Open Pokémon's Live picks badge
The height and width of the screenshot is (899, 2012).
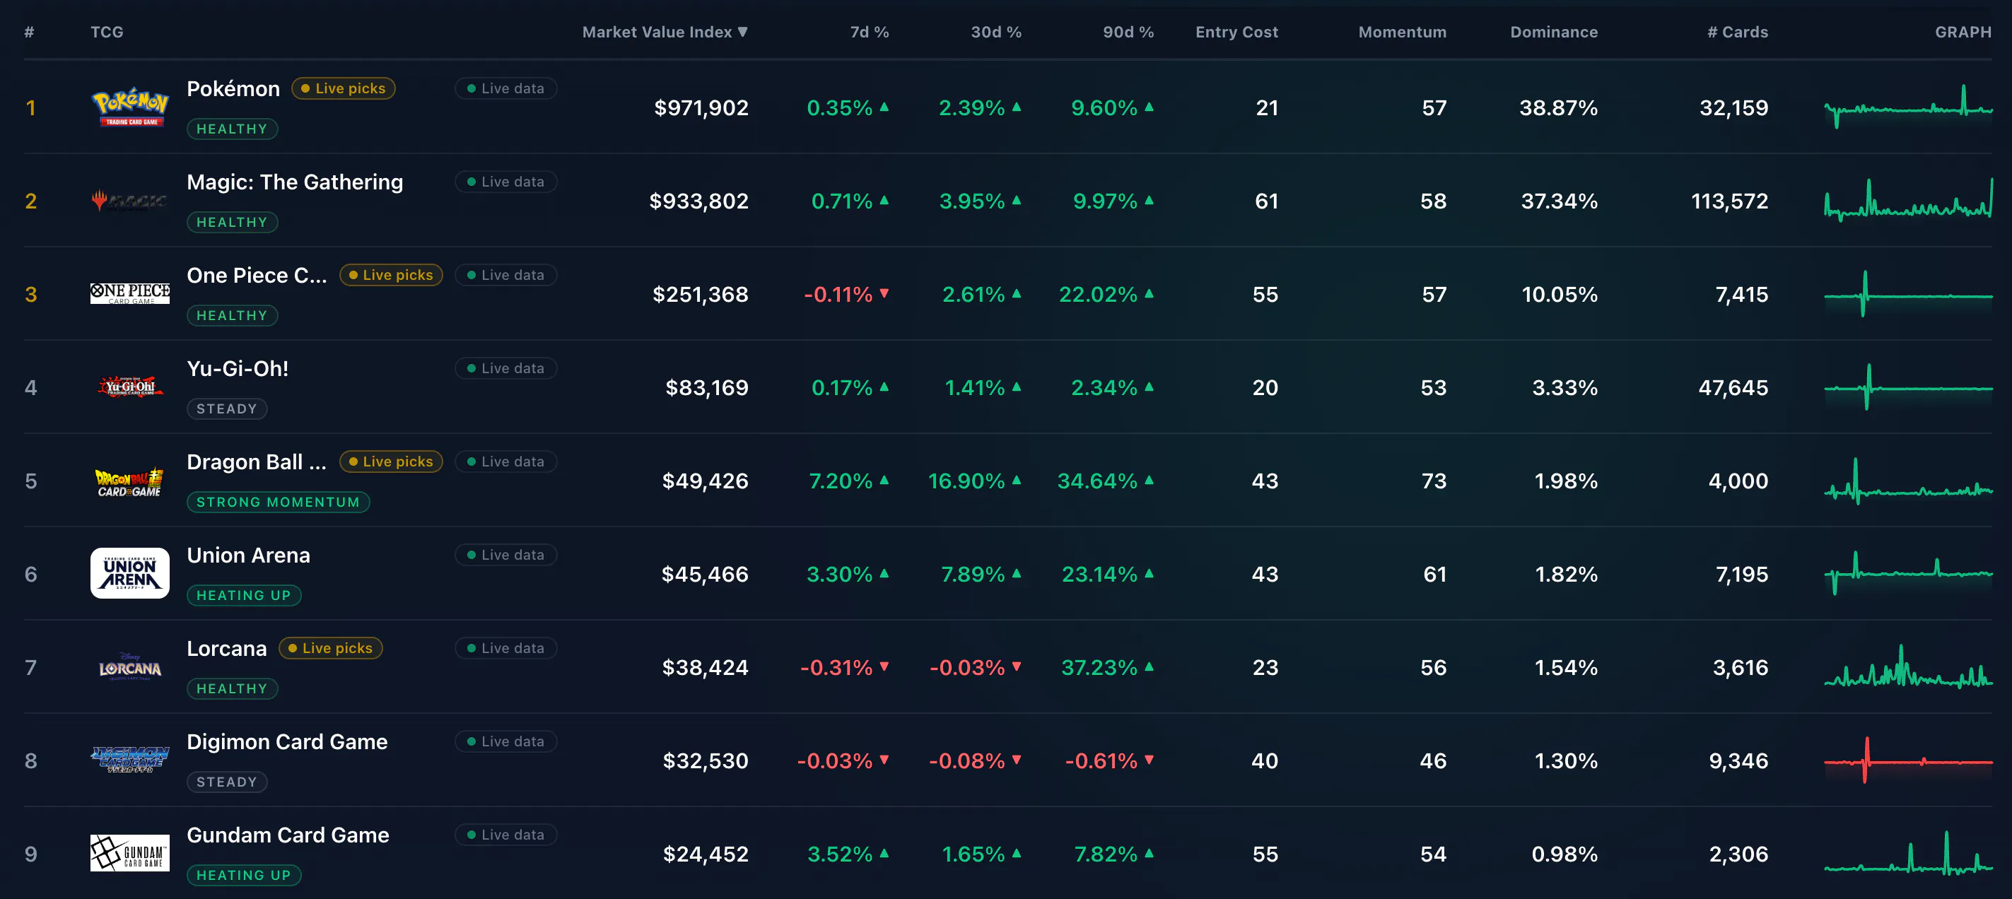coord(344,88)
